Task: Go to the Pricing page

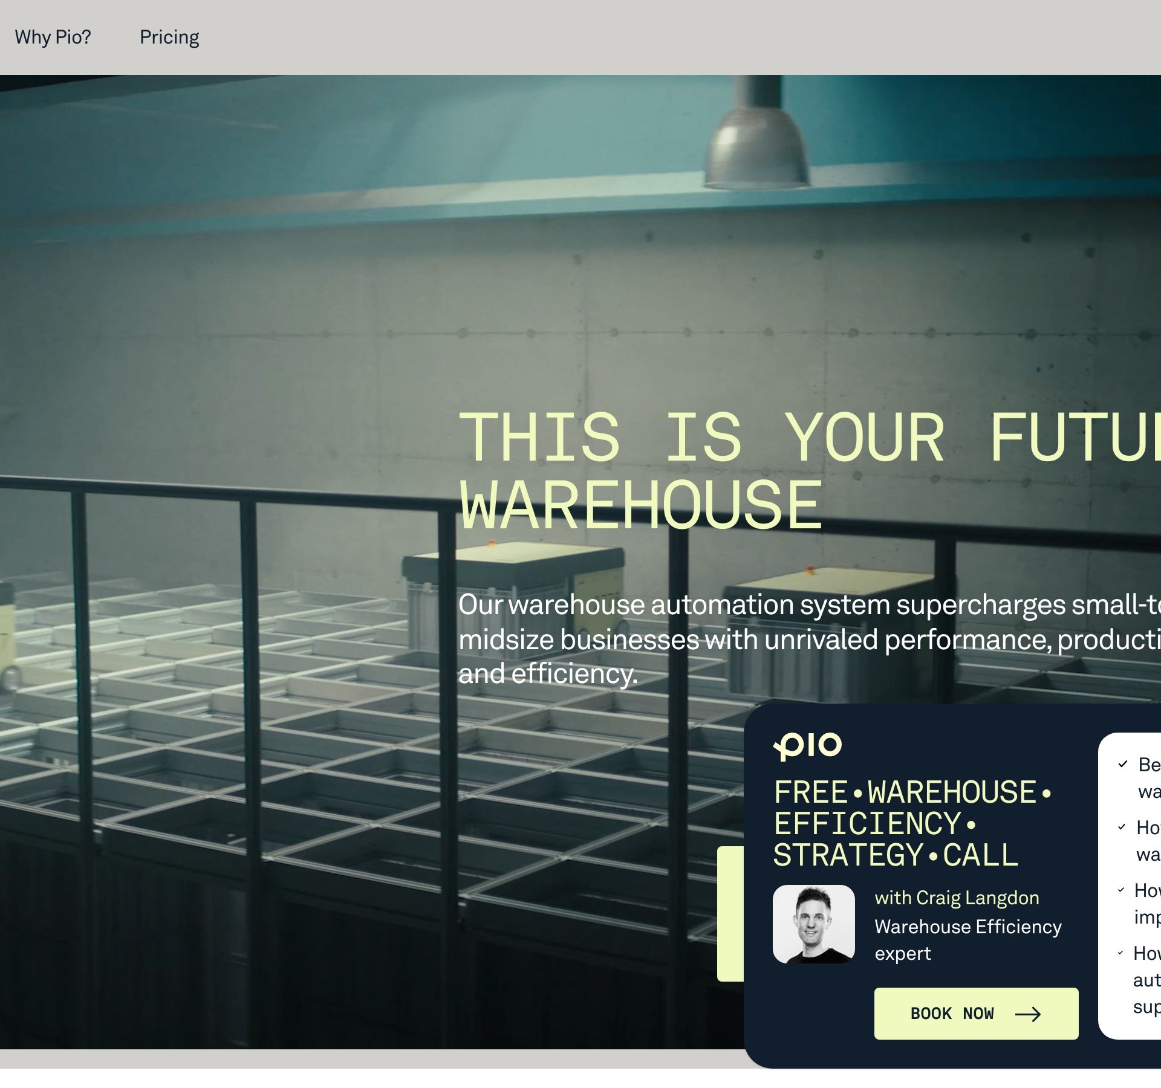Action: 169,37
